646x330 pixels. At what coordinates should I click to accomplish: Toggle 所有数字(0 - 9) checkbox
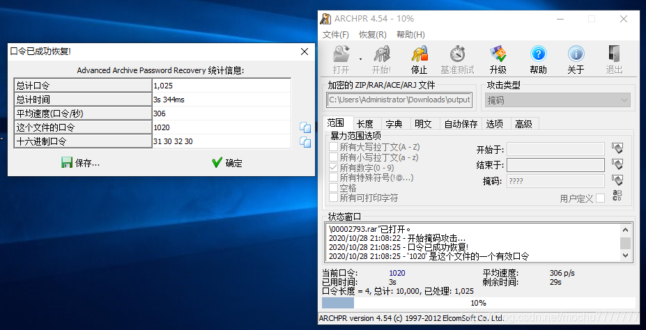click(x=333, y=168)
